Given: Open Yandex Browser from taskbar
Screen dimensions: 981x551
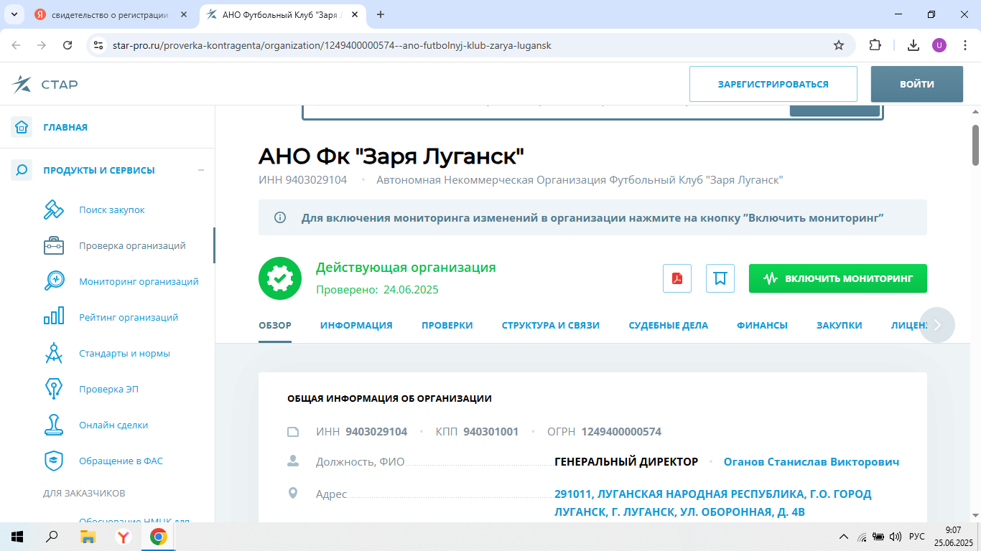Looking at the screenshot, I should click(124, 537).
